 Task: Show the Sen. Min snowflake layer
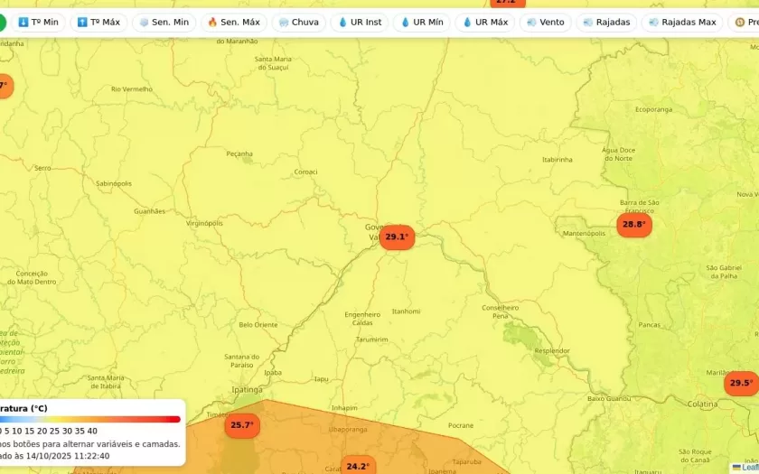(164, 22)
